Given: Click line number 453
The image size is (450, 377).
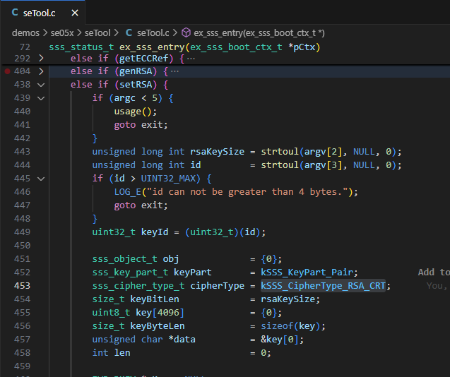Looking at the screenshot, I should [22, 286].
